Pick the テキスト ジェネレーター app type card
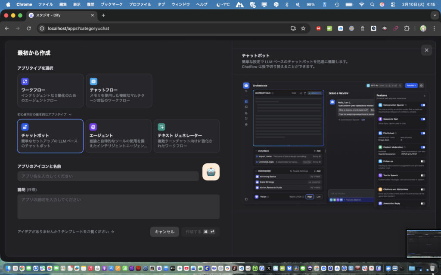Viewport: 441px width, 275px height. (x=186, y=136)
